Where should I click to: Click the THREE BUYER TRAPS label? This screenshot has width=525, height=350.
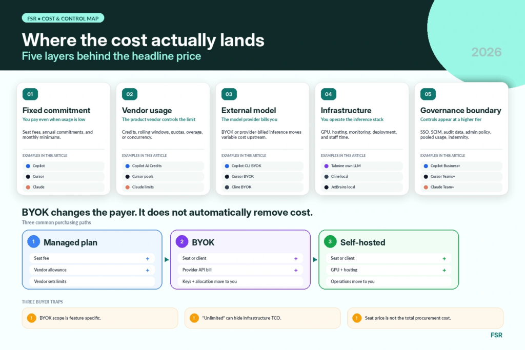pos(42,302)
